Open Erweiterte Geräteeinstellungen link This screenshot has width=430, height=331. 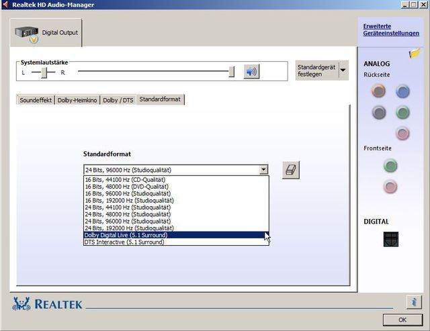pyautogui.click(x=391, y=30)
